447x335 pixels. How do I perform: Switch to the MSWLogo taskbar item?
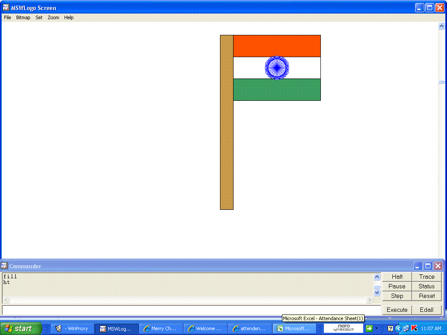click(116, 328)
